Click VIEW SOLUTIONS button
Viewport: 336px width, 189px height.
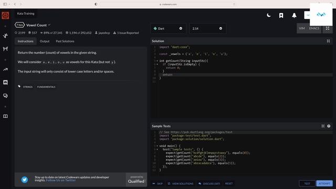pyautogui.click(x=181, y=184)
